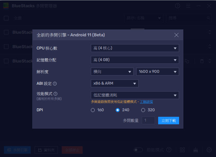The image size is (216, 157).
Task: Open the settings gear icon
Action: [x=209, y=150]
